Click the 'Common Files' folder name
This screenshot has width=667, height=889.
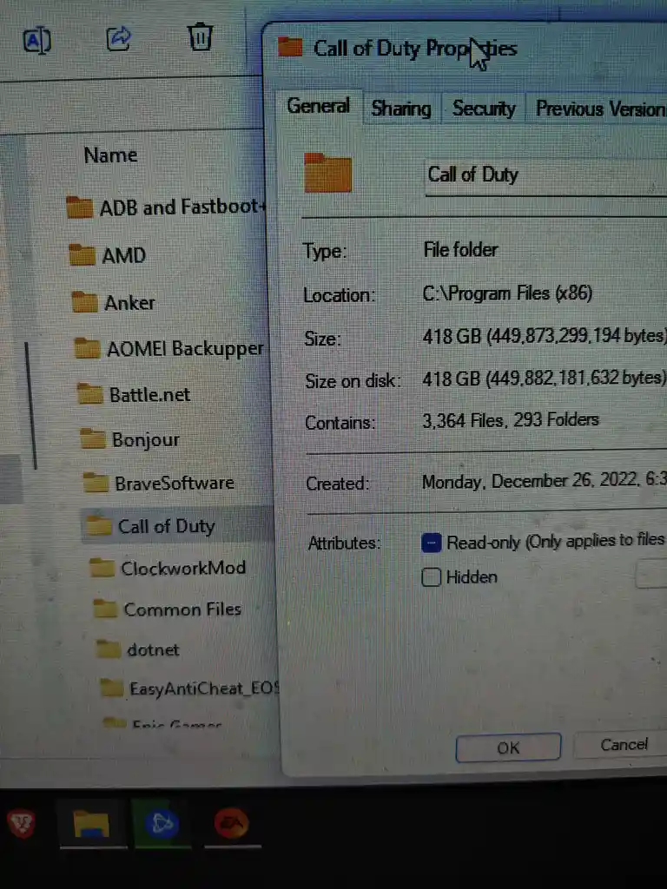pyautogui.click(x=182, y=609)
